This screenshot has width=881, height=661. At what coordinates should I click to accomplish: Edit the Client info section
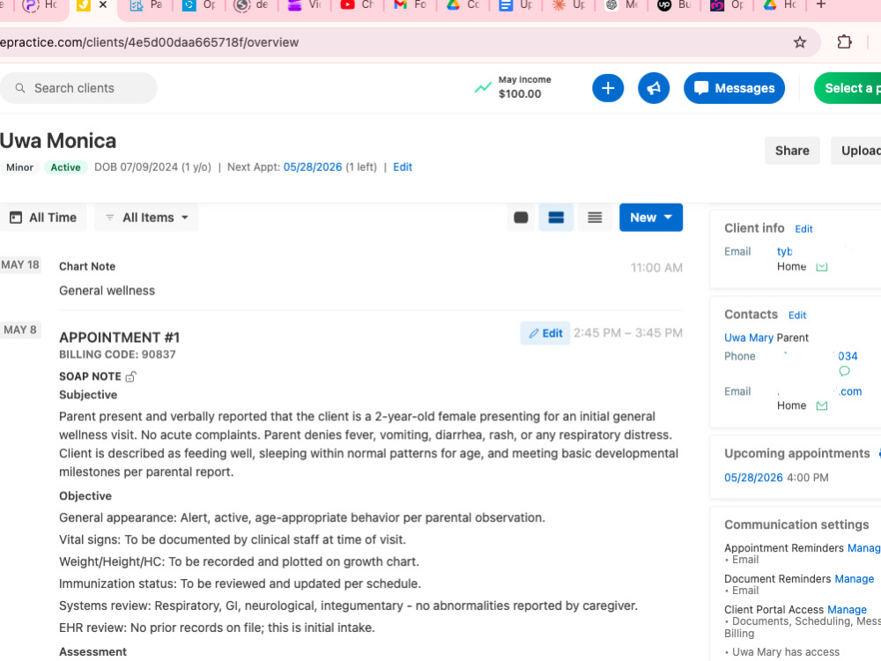click(803, 229)
